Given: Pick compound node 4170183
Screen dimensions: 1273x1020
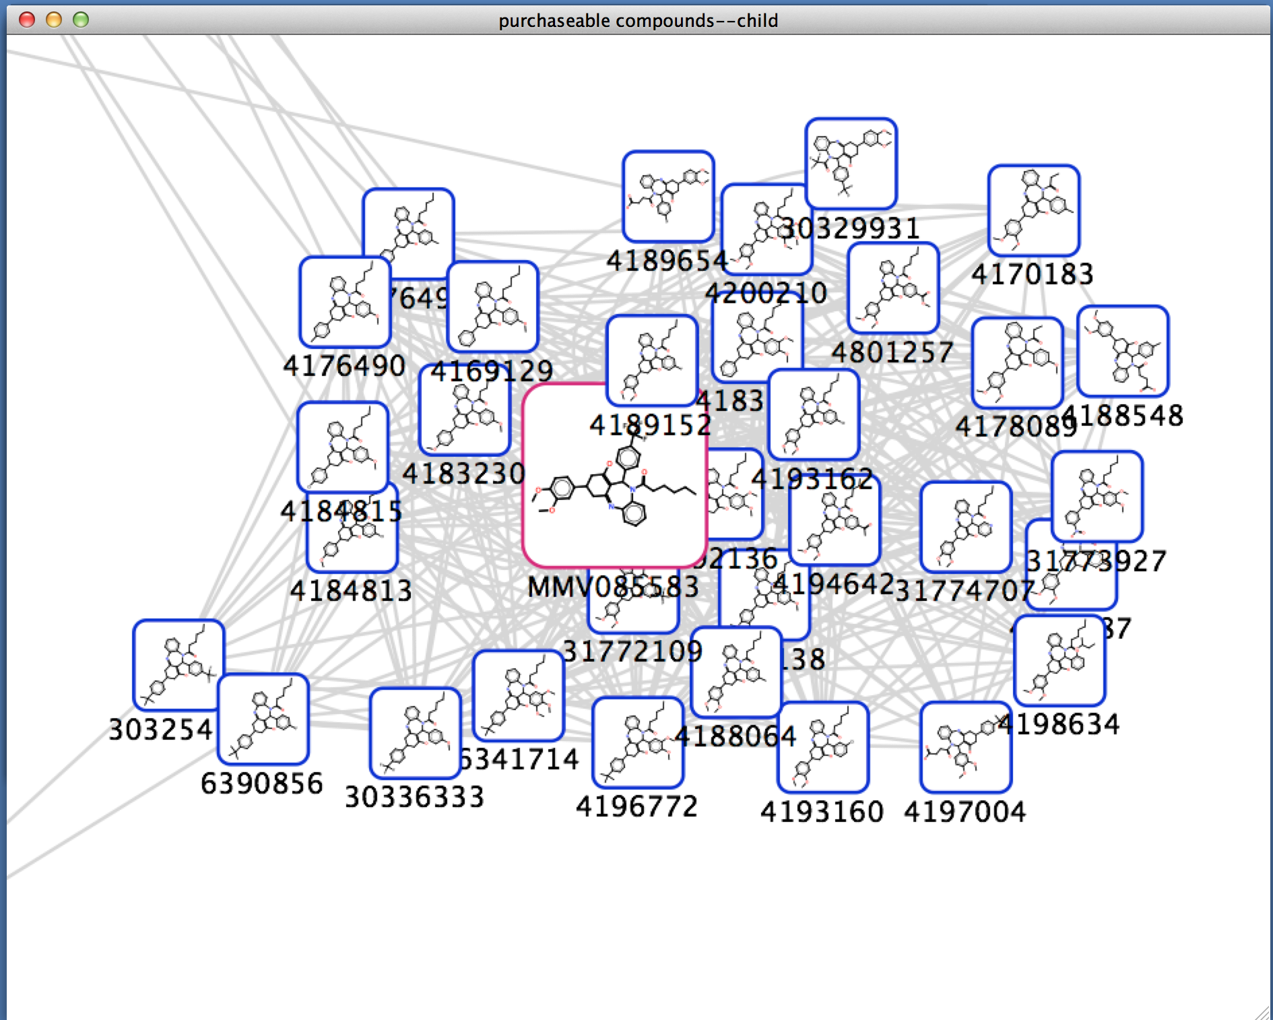Looking at the screenshot, I should [x=1033, y=210].
